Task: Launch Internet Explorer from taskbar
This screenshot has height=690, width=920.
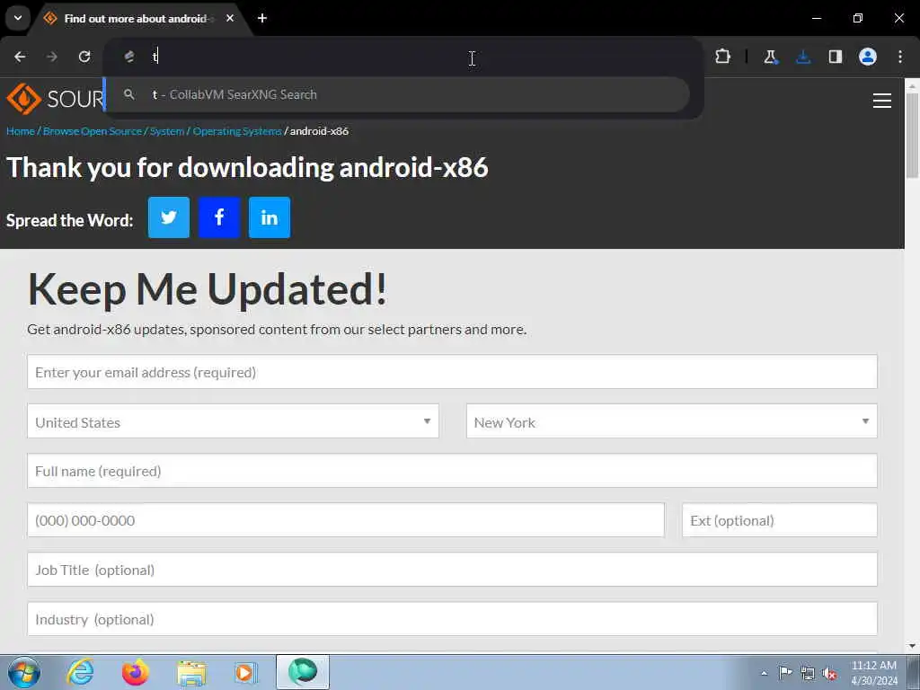Action: click(80, 672)
